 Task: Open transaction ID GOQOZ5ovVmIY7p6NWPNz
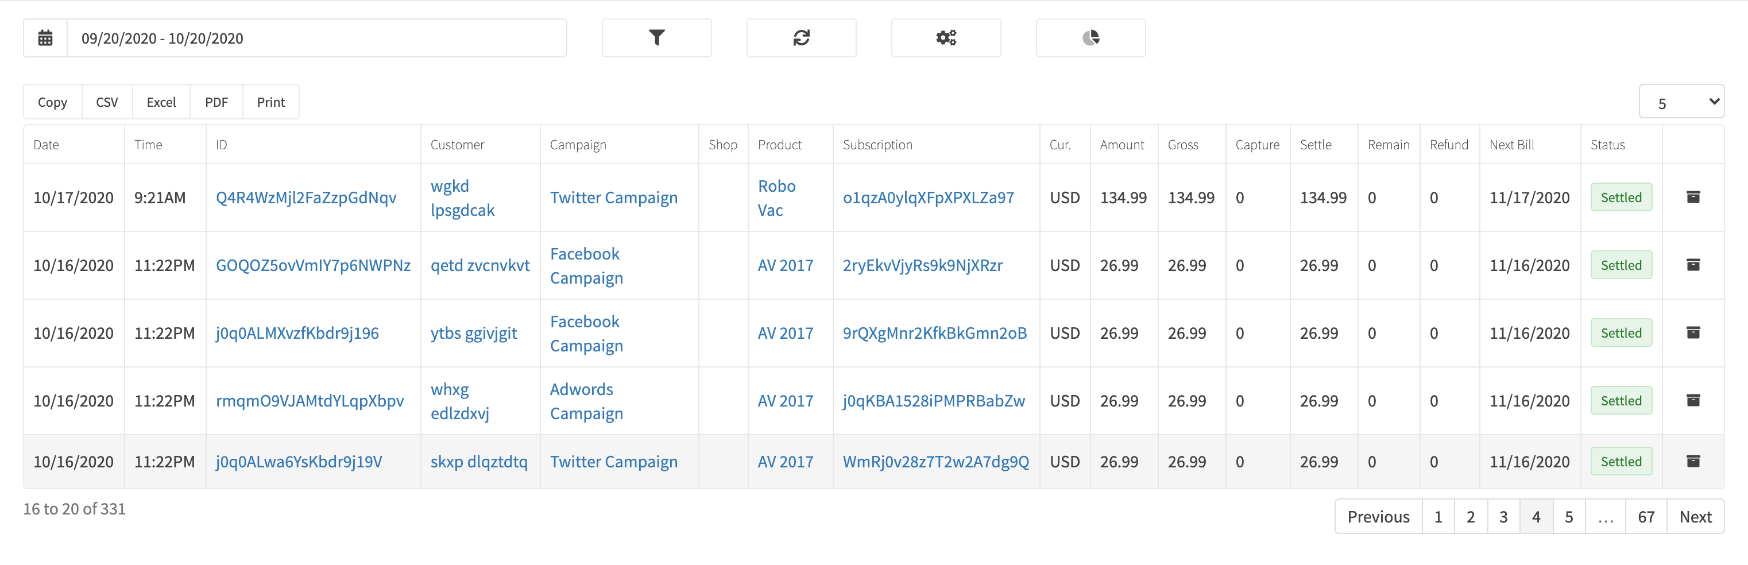click(x=313, y=265)
